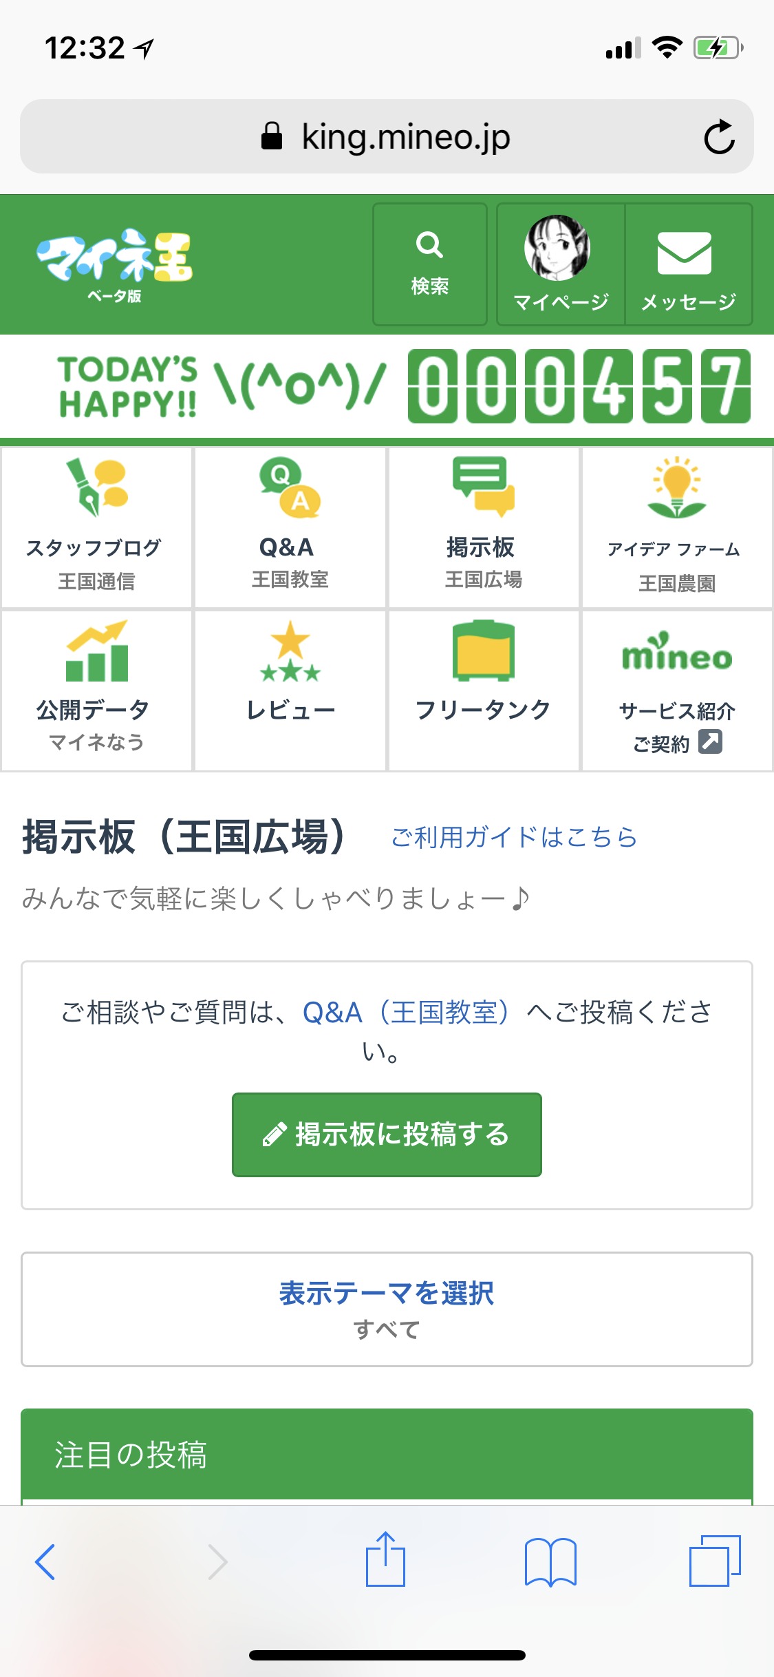Open public data chart icon
The height and width of the screenshot is (1677, 774).
pyautogui.click(x=96, y=651)
